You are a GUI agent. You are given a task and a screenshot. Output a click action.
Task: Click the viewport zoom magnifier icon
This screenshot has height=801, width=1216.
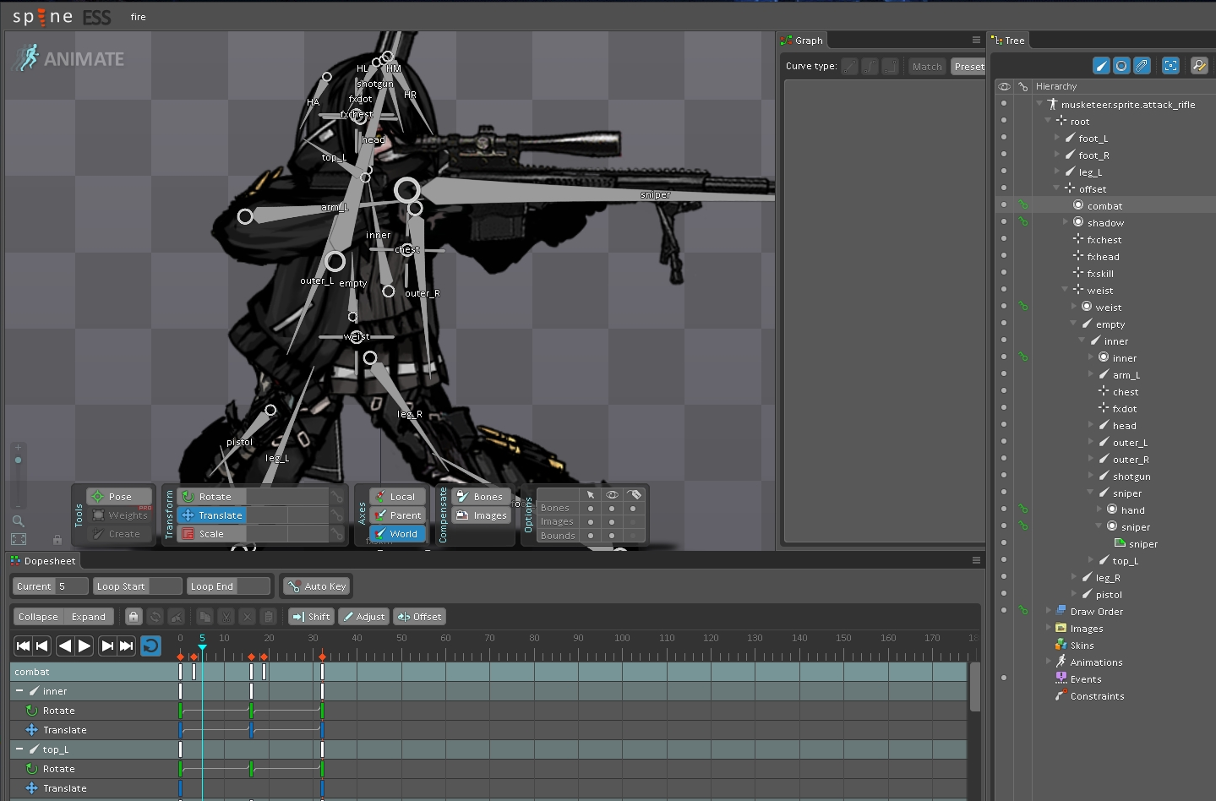(18, 521)
